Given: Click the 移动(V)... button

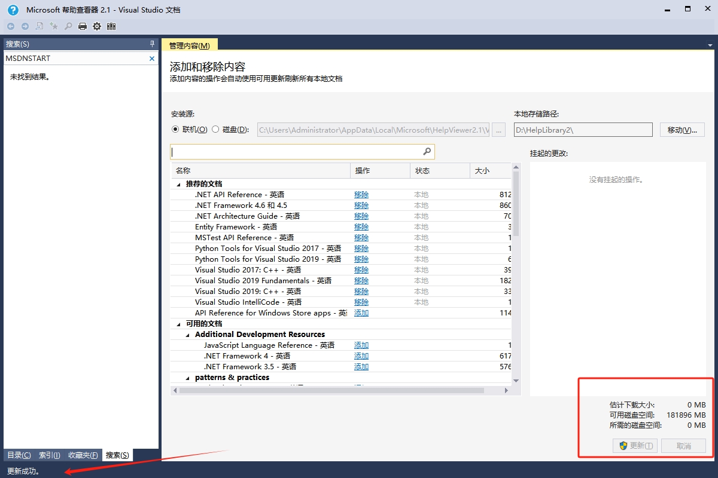Looking at the screenshot, I should click(682, 130).
